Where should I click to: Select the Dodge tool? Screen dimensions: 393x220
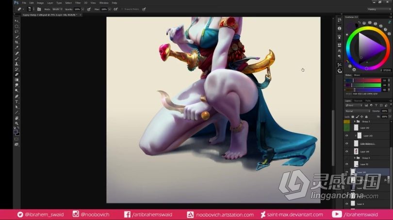pos(16,90)
